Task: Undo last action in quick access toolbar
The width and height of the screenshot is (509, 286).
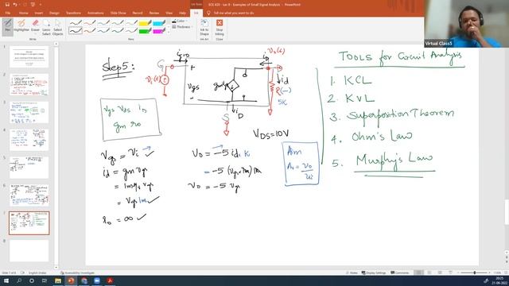Action: [x=15, y=5]
